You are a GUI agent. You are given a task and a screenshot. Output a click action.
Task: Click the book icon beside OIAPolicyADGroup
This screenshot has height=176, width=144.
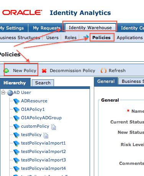click(x=16, y=118)
